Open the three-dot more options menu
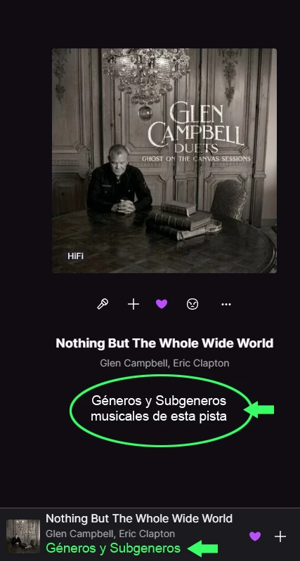300x561 pixels. click(226, 304)
